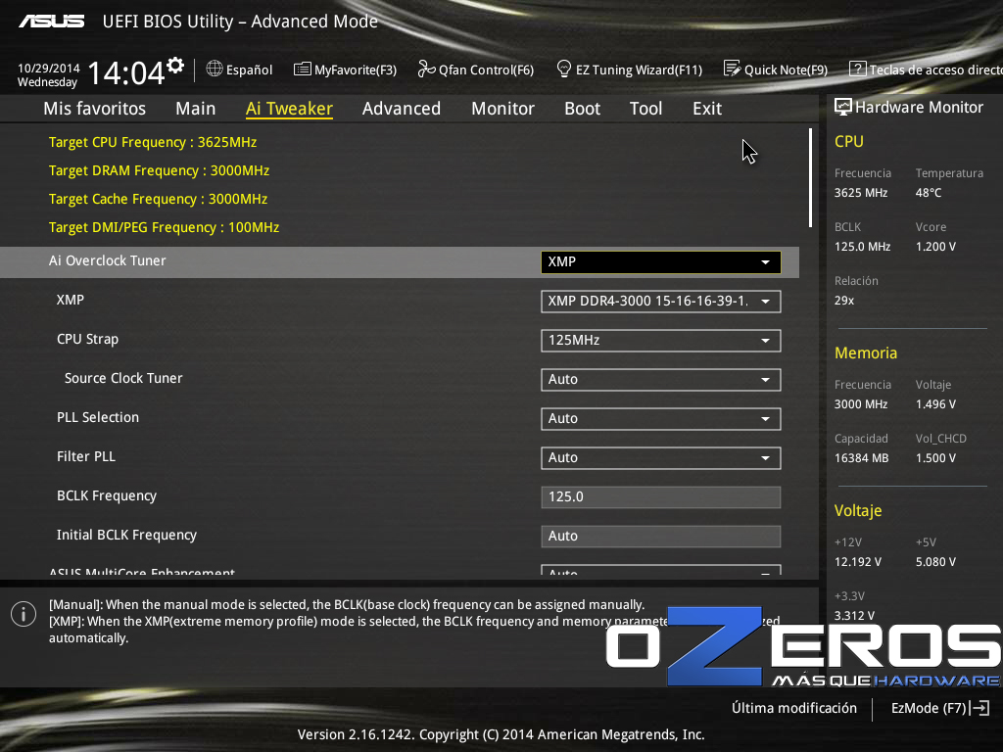
Task: Click the EzMode exit arrow icon
Action: tap(979, 708)
